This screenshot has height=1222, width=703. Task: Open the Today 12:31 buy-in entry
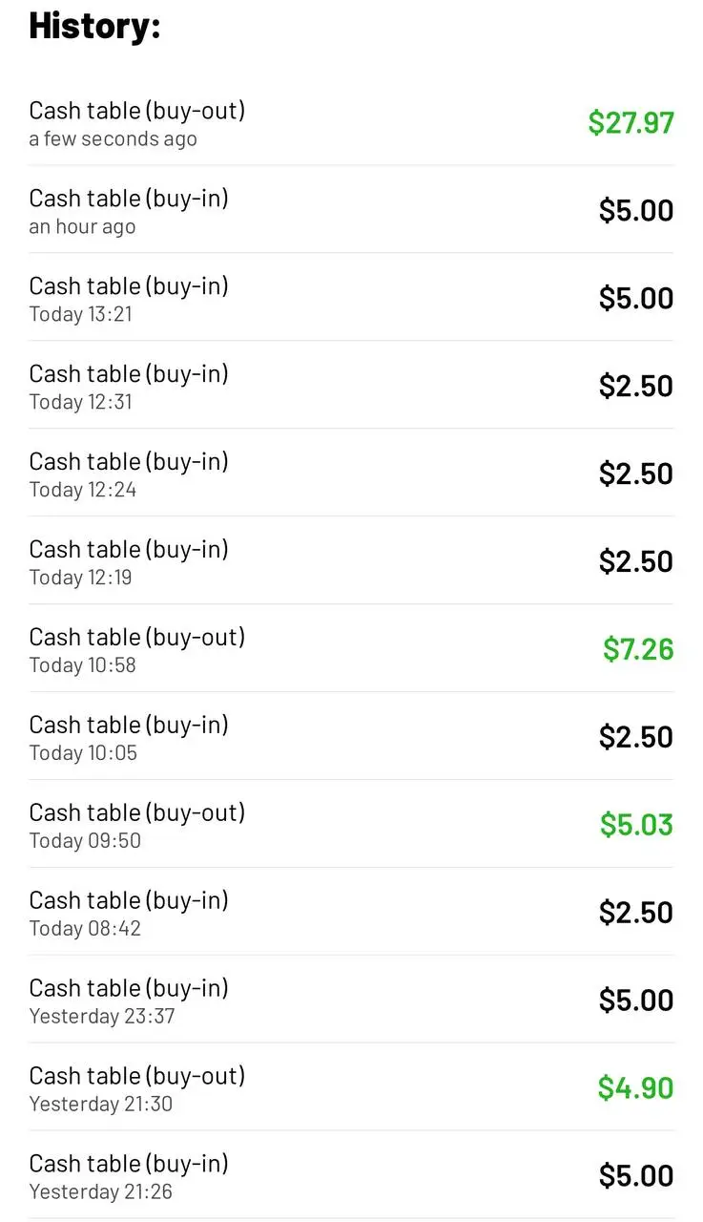click(x=351, y=386)
